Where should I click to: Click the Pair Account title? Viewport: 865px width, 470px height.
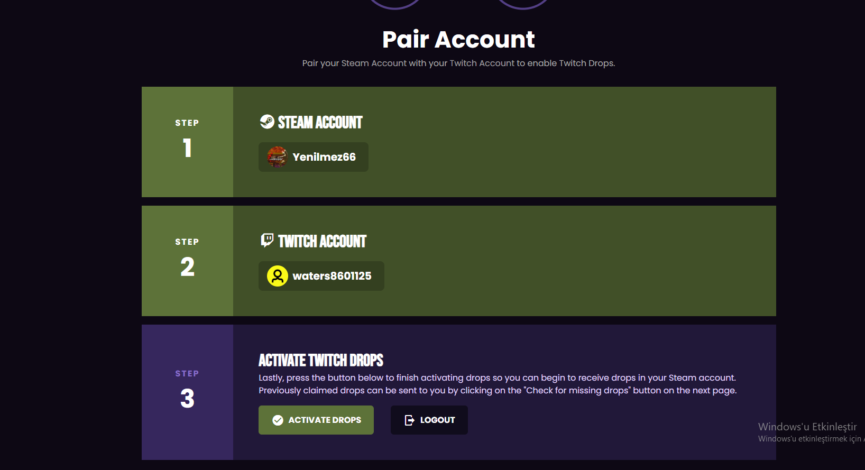(x=458, y=40)
